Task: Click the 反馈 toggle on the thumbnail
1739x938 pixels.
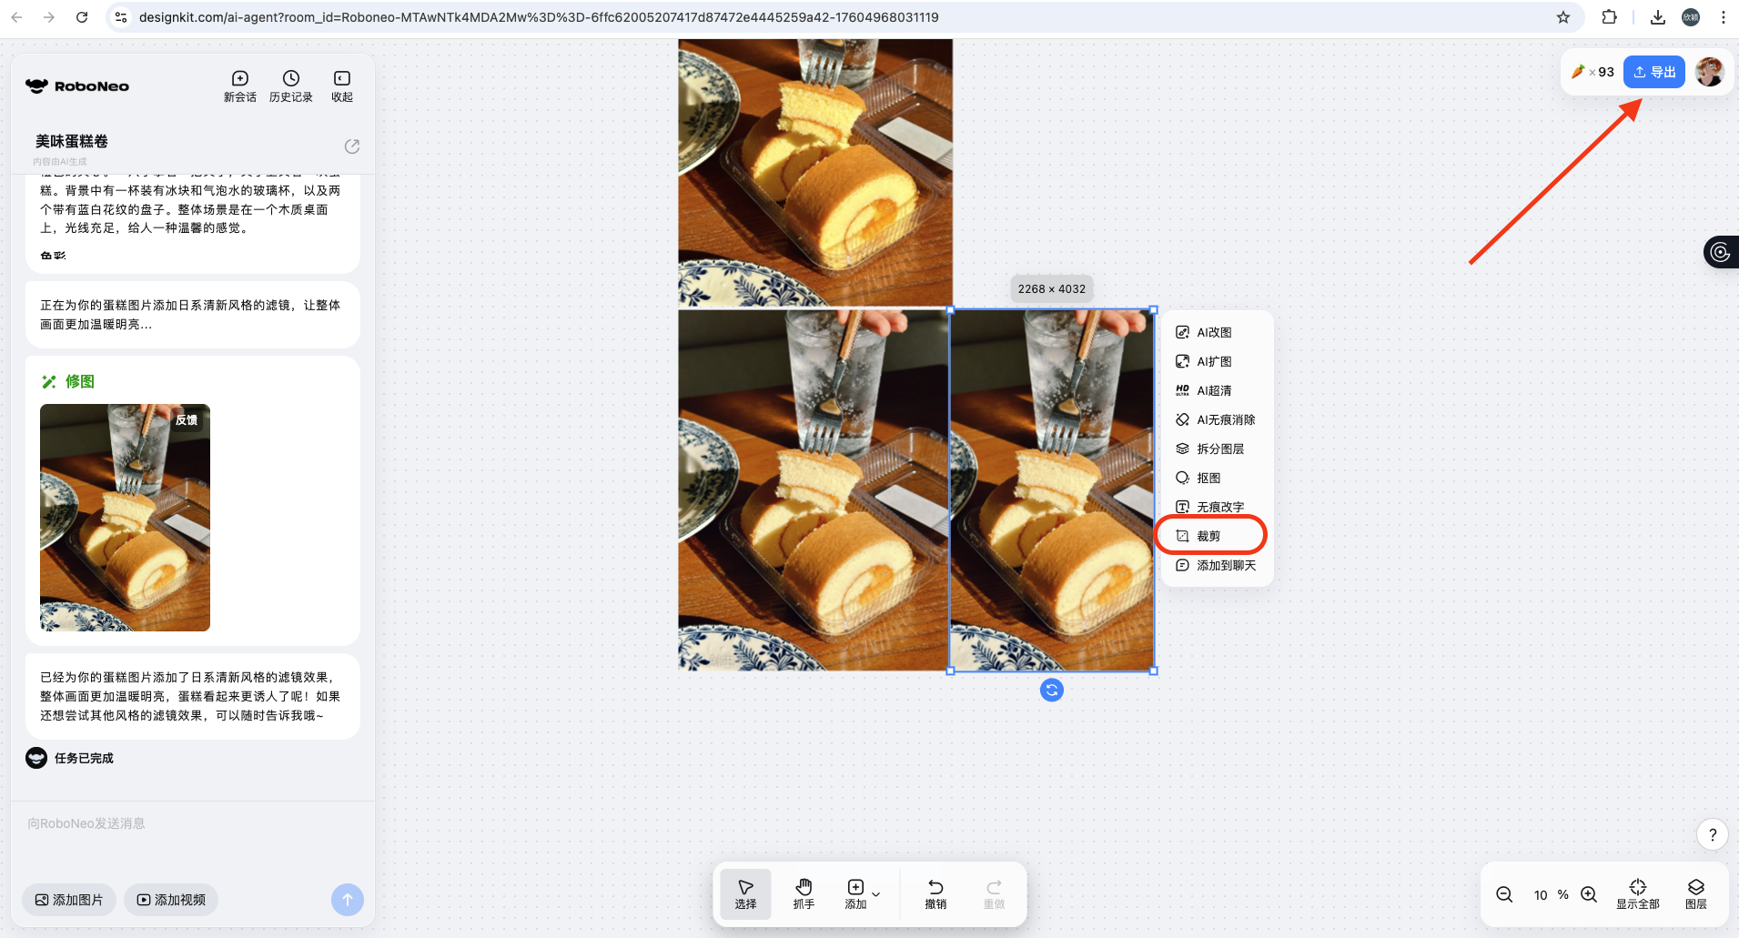Action: 187,419
